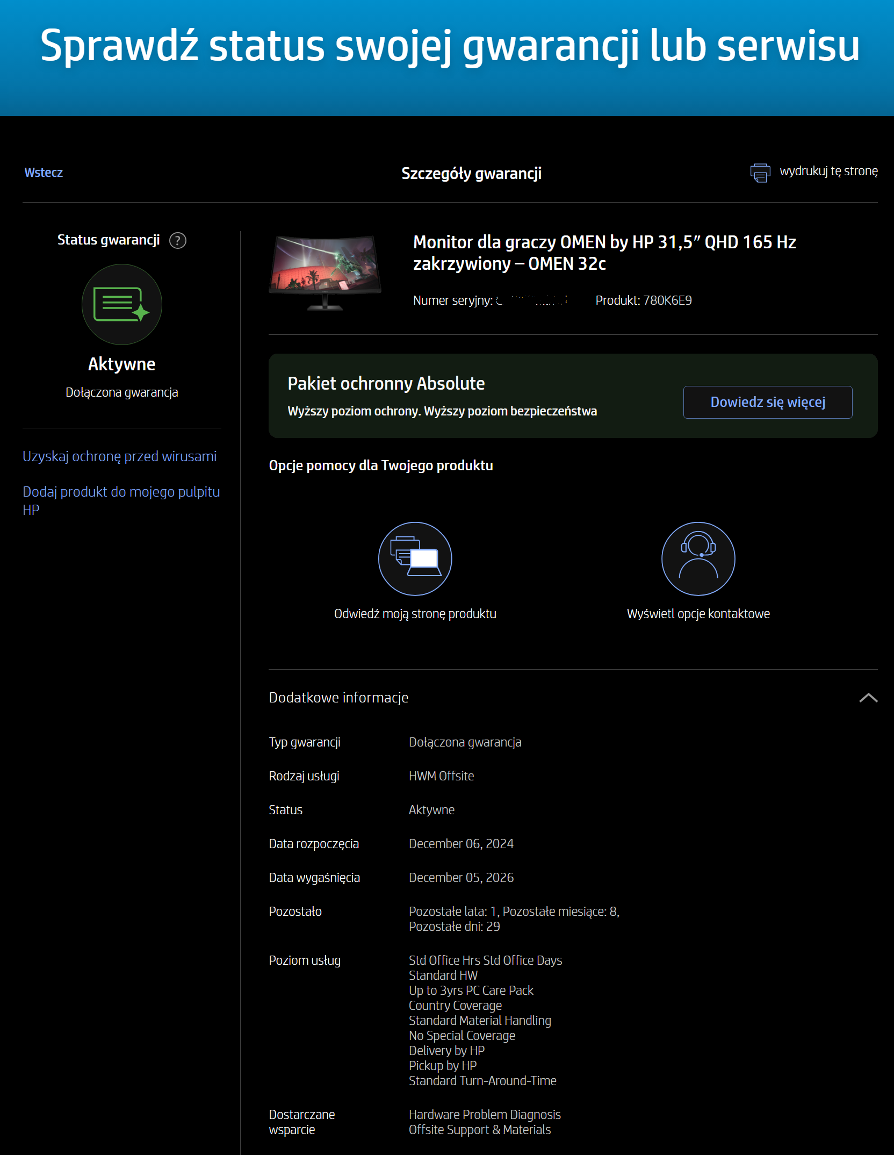Image resolution: width=894 pixels, height=1155 pixels.
Task: Click the headset contact options icon
Action: tap(698, 558)
